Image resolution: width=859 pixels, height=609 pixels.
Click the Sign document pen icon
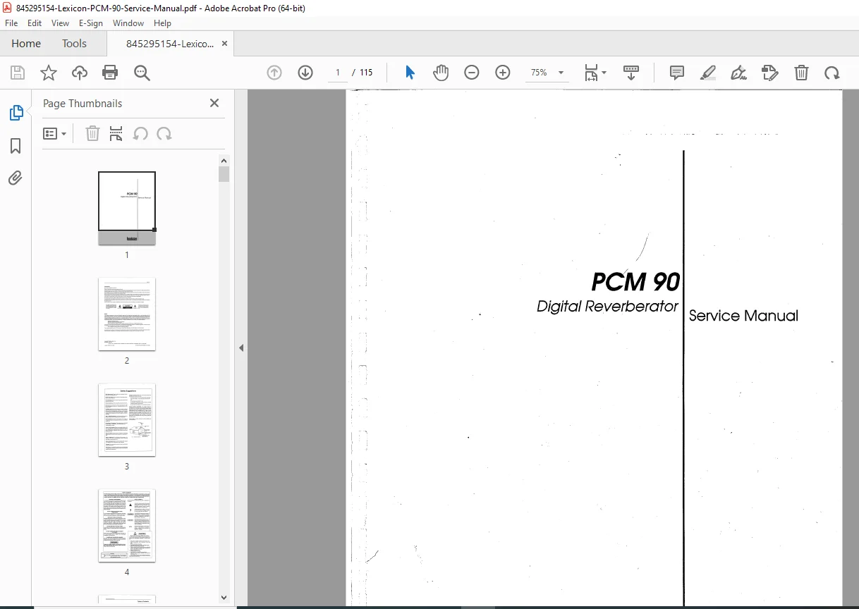coord(739,73)
